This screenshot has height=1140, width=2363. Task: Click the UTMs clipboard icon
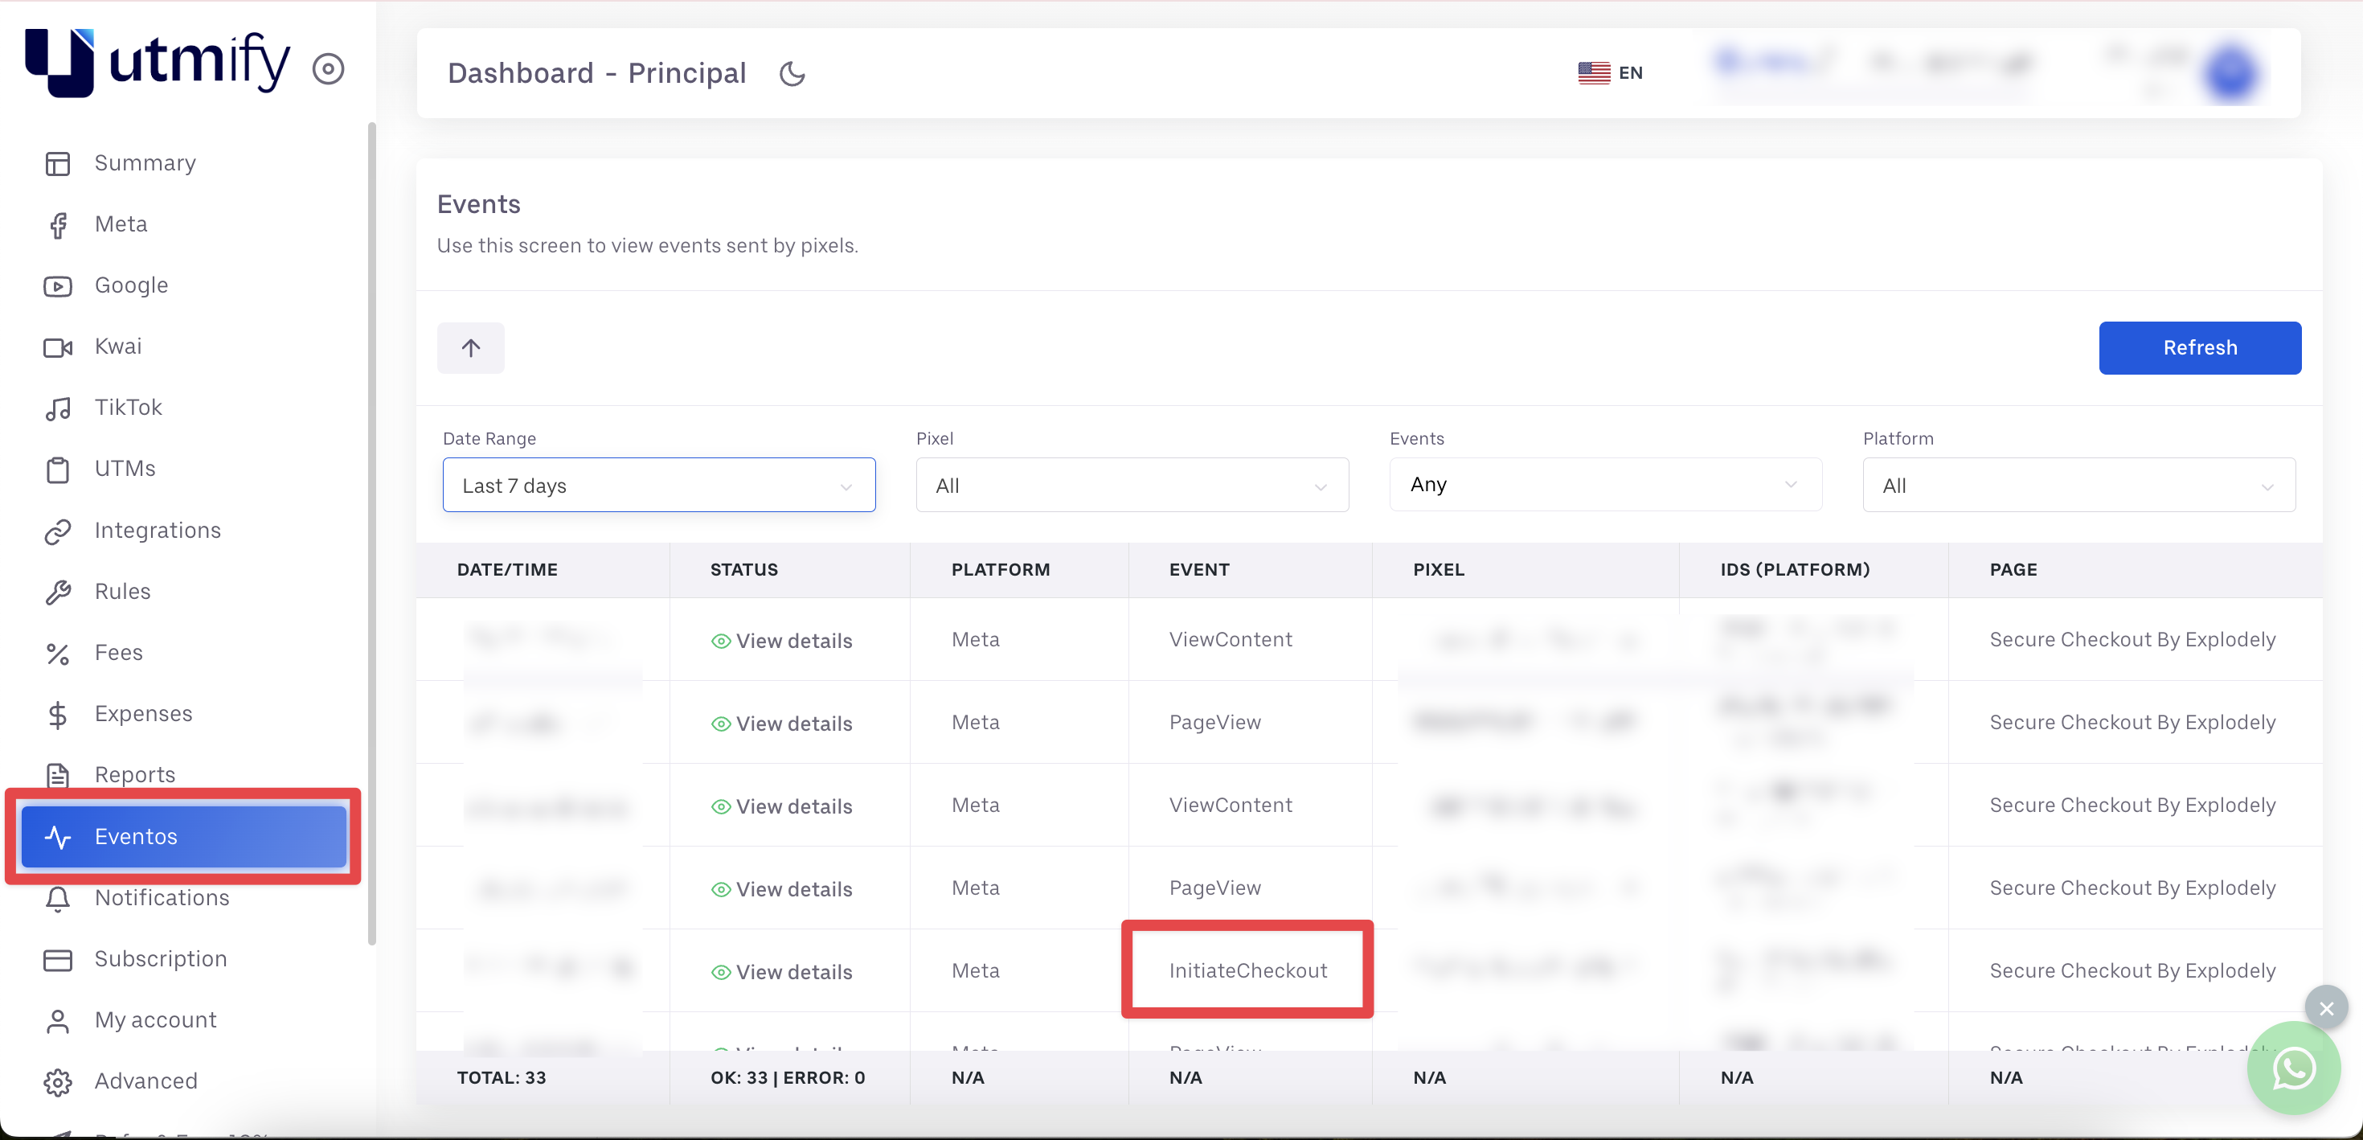pyautogui.click(x=58, y=470)
